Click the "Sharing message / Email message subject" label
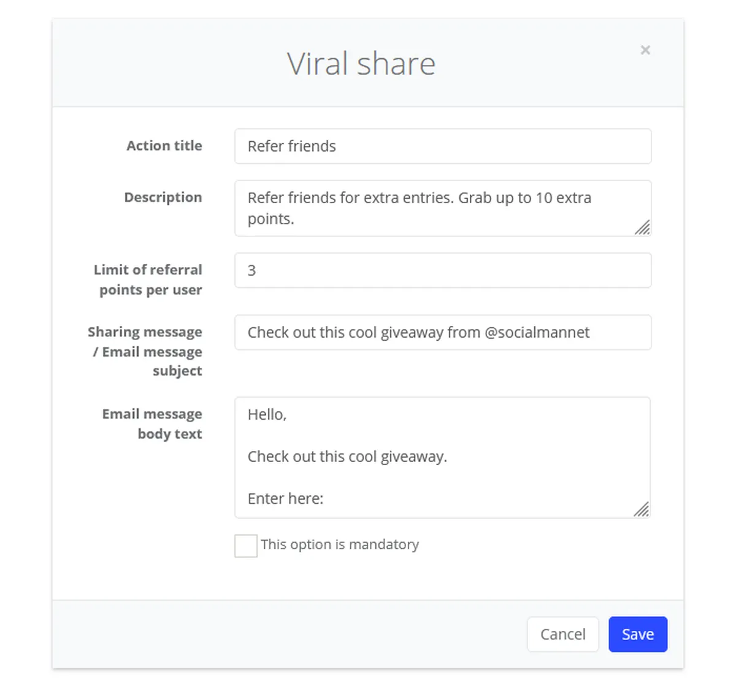This screenshot has height=688, width=736. tap(145, 351)
